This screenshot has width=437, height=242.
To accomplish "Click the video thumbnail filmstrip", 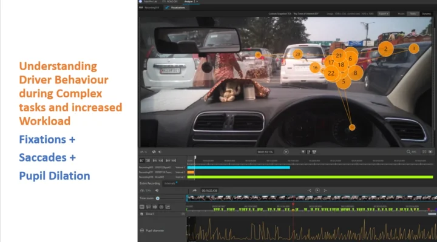I will pos(311,198).
